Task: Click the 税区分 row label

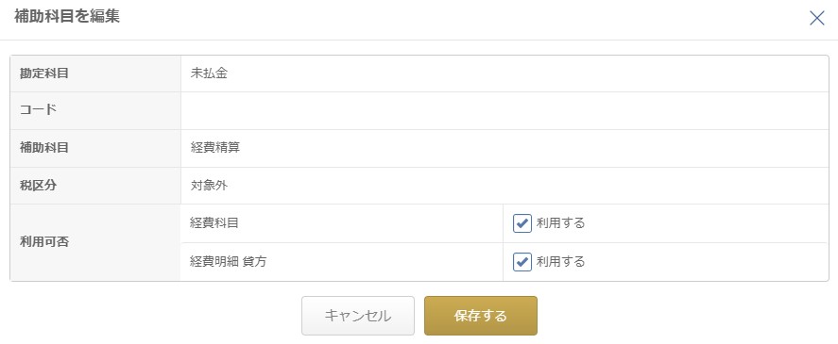Action: coord(38,186)
